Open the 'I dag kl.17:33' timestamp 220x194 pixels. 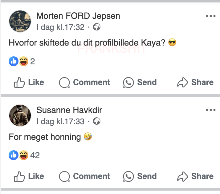click(60, 121)
